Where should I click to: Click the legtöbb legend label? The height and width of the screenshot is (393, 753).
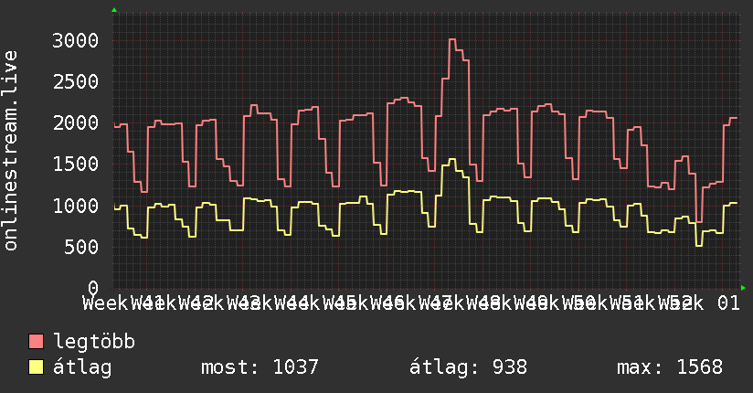coord(94,342)
